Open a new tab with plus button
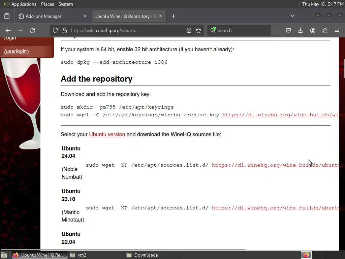 coord(173,16)
